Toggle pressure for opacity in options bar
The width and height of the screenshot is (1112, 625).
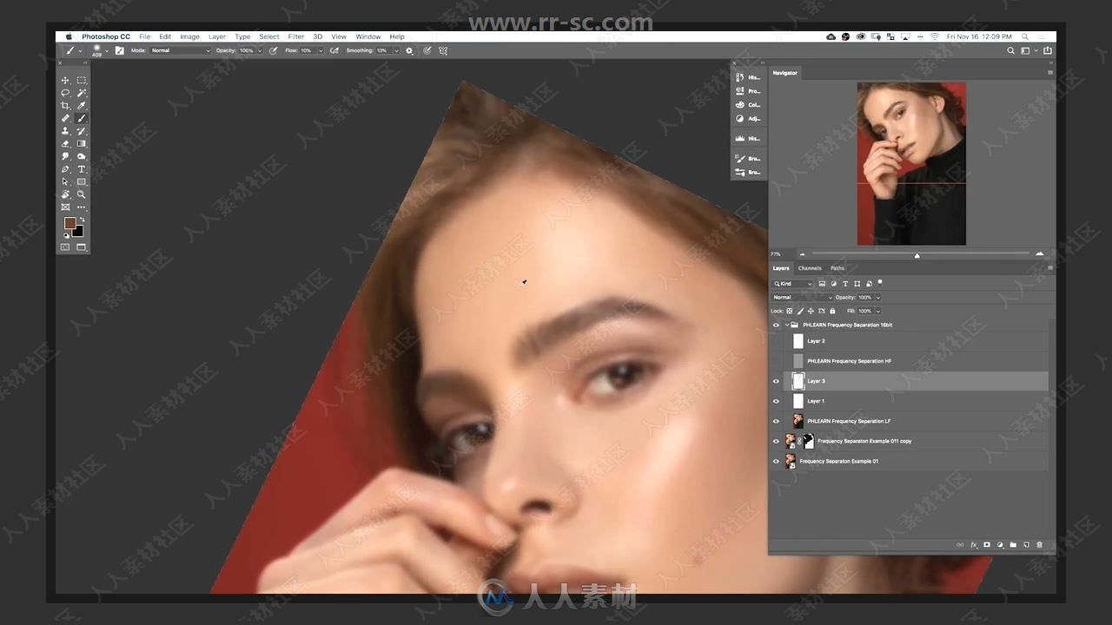click(274, 50)
